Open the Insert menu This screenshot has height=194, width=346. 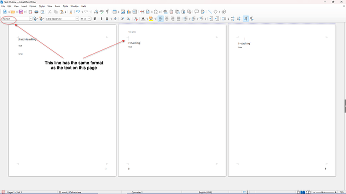coord(24,6)
